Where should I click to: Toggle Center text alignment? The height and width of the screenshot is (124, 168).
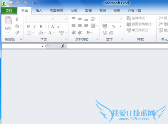click(x=80, y=26)
